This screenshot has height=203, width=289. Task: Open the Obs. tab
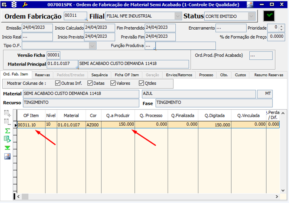(x=224, y=75)
